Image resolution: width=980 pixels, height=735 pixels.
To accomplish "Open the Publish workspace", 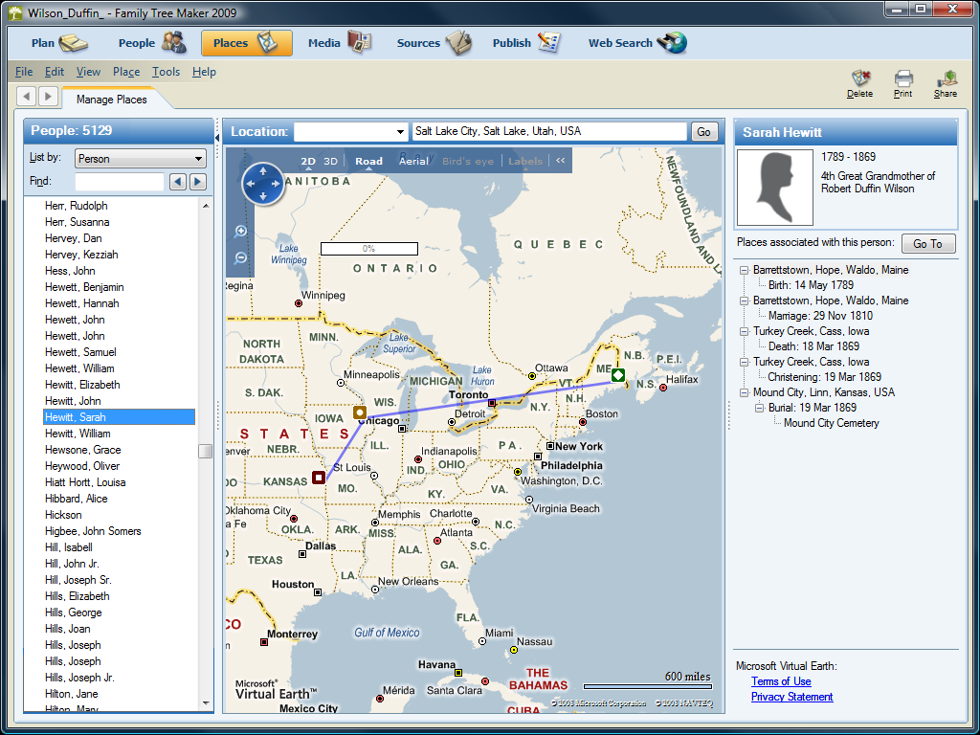I will (526, 43).
